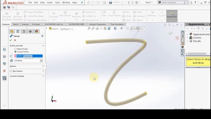Switch to the DimXpert tab
Viewport: 211px width, 119px height.
click(x=36, y=24)
